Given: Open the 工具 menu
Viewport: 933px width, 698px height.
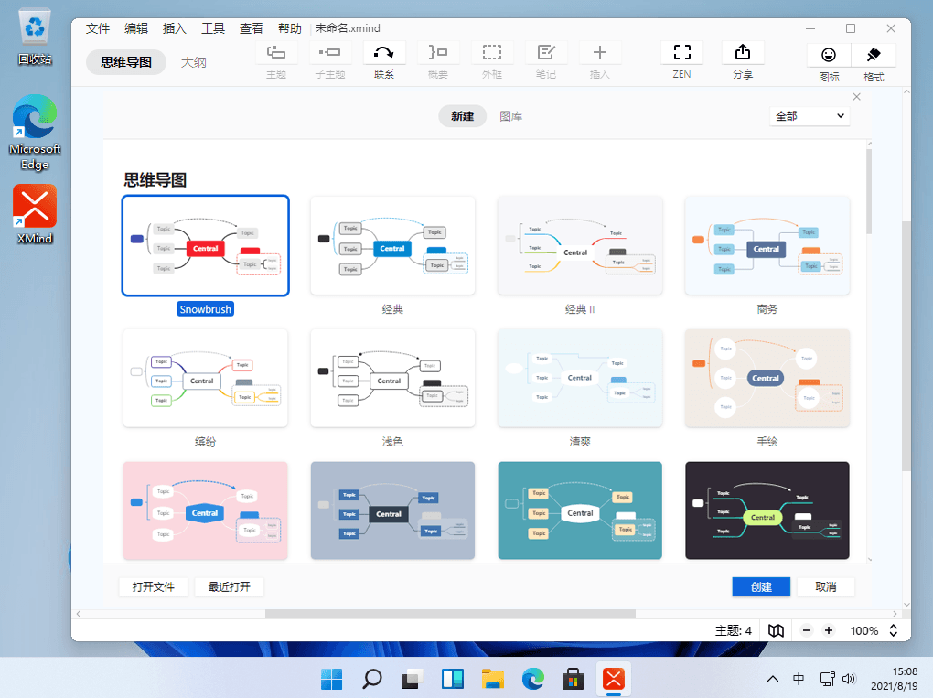Looking at the screenshot, I should (213, 28).
